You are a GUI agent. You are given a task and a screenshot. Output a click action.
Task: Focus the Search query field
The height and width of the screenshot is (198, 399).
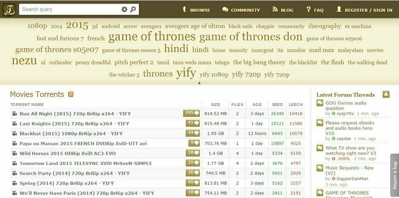tap(70, 9)
